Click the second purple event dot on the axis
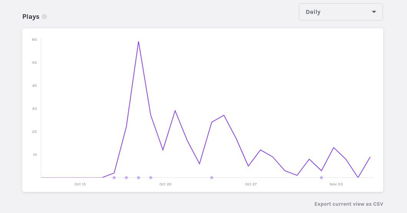407x213 pixels. click(126, 178)
